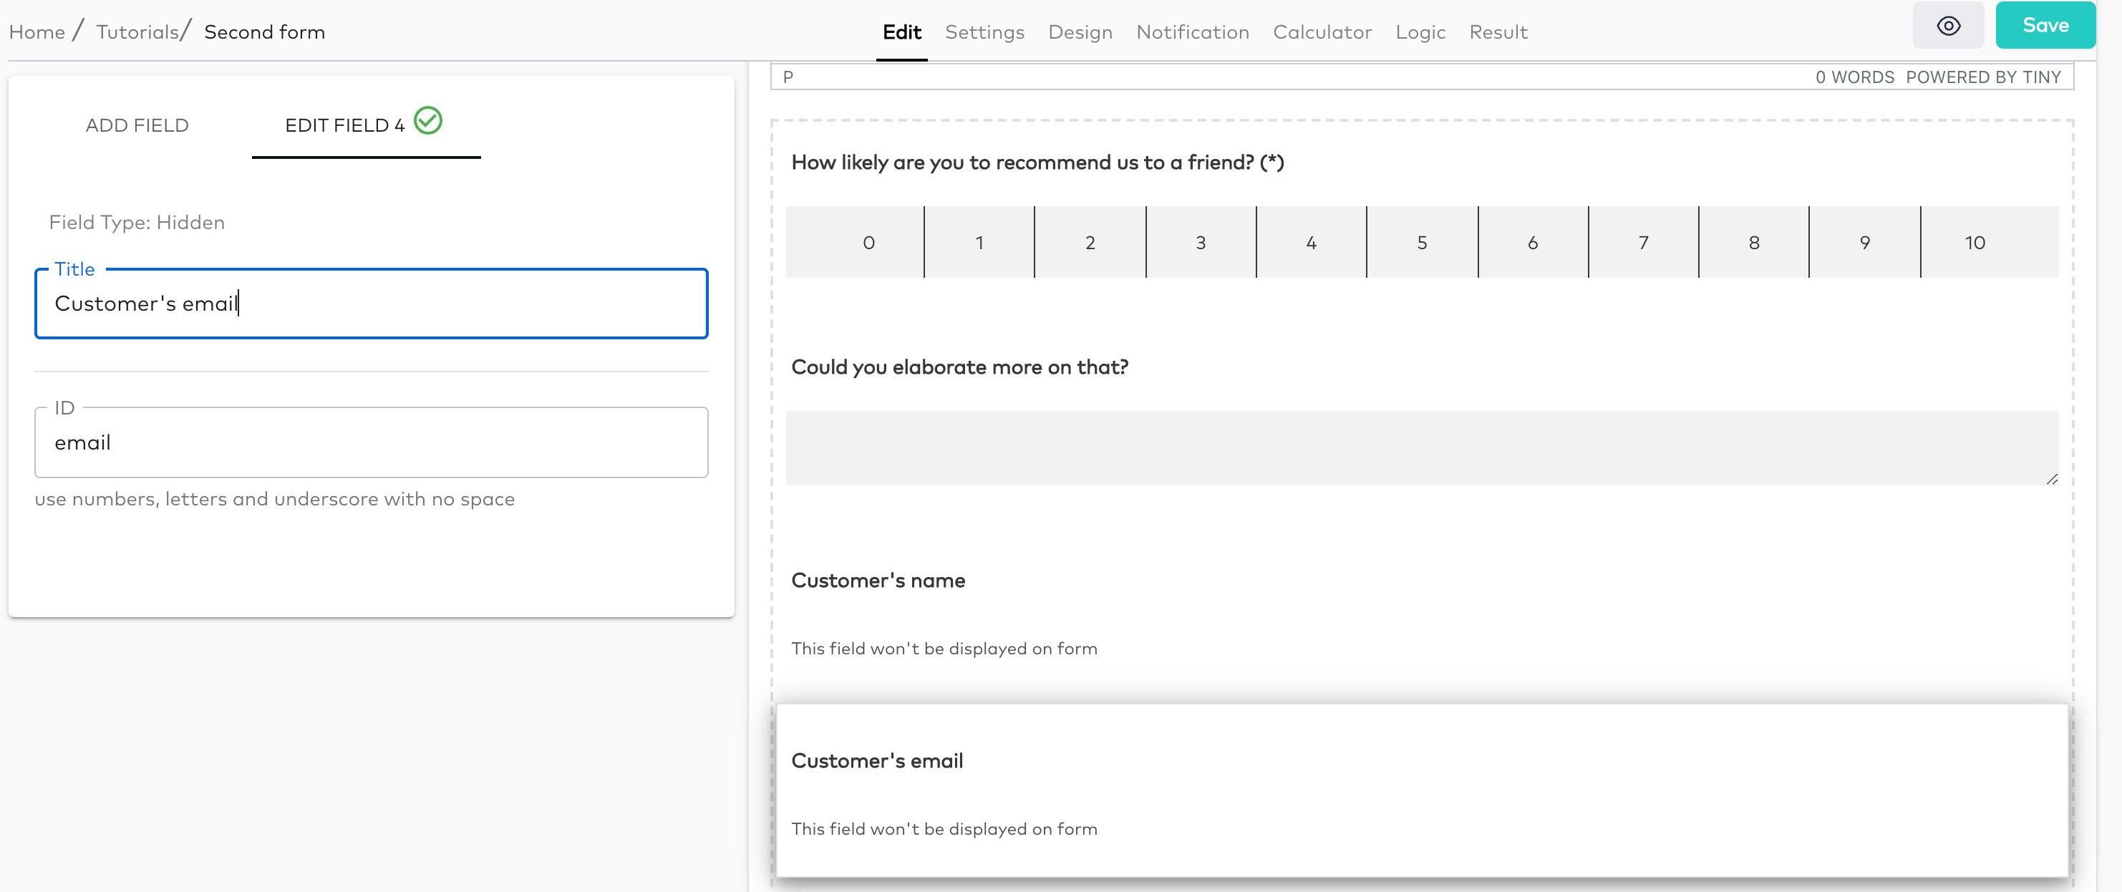The width and height of the screenshot is (2122, 892).
Task: Save the Second form
Action: (2045, 25)
